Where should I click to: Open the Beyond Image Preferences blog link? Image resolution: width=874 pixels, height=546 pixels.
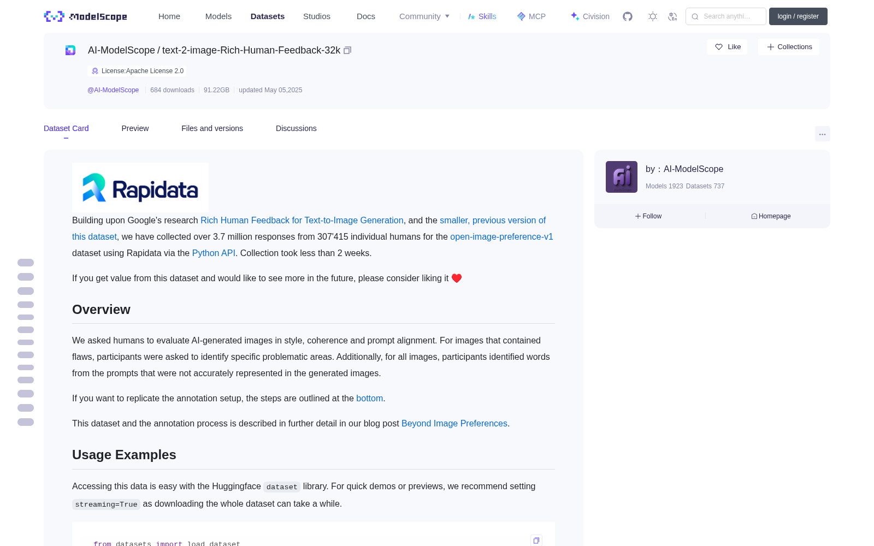coord(454,423)
